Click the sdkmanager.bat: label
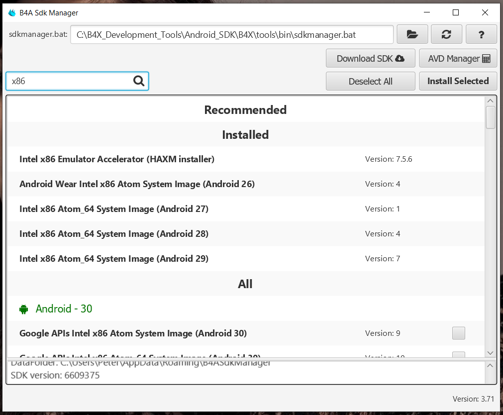503x415 pixels. pos(38,34)
